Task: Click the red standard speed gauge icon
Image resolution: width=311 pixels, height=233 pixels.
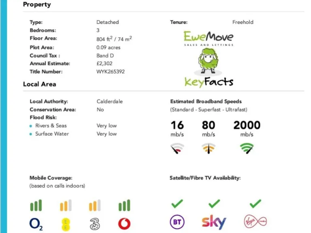Action: [x=177, y=149]
